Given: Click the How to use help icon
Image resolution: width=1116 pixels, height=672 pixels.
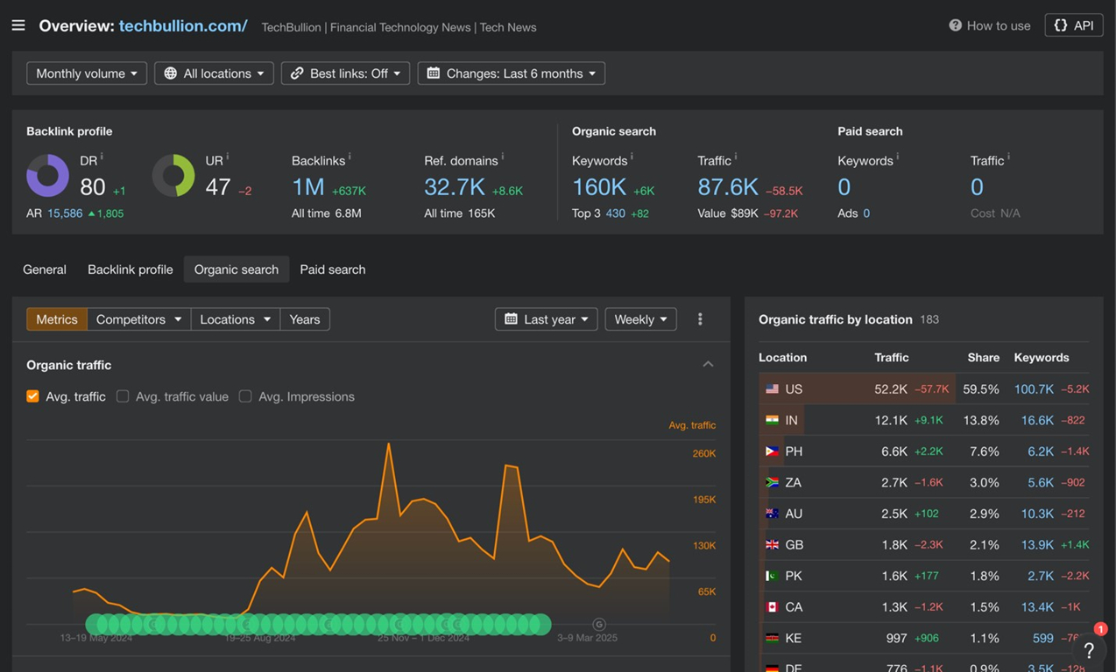Looking at the screenshot, I should click(955, 25).
